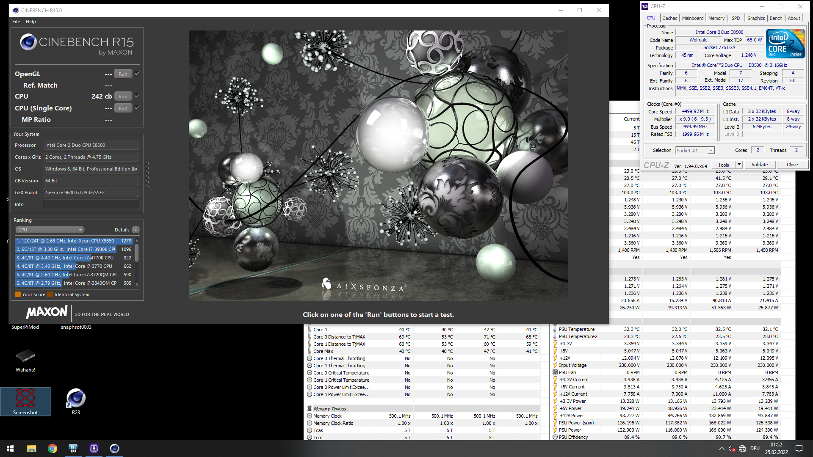Screen dimensions: 813x457
Task: Switch to the Caches tab in CPU-Z
Action: (x=669, y=18)
